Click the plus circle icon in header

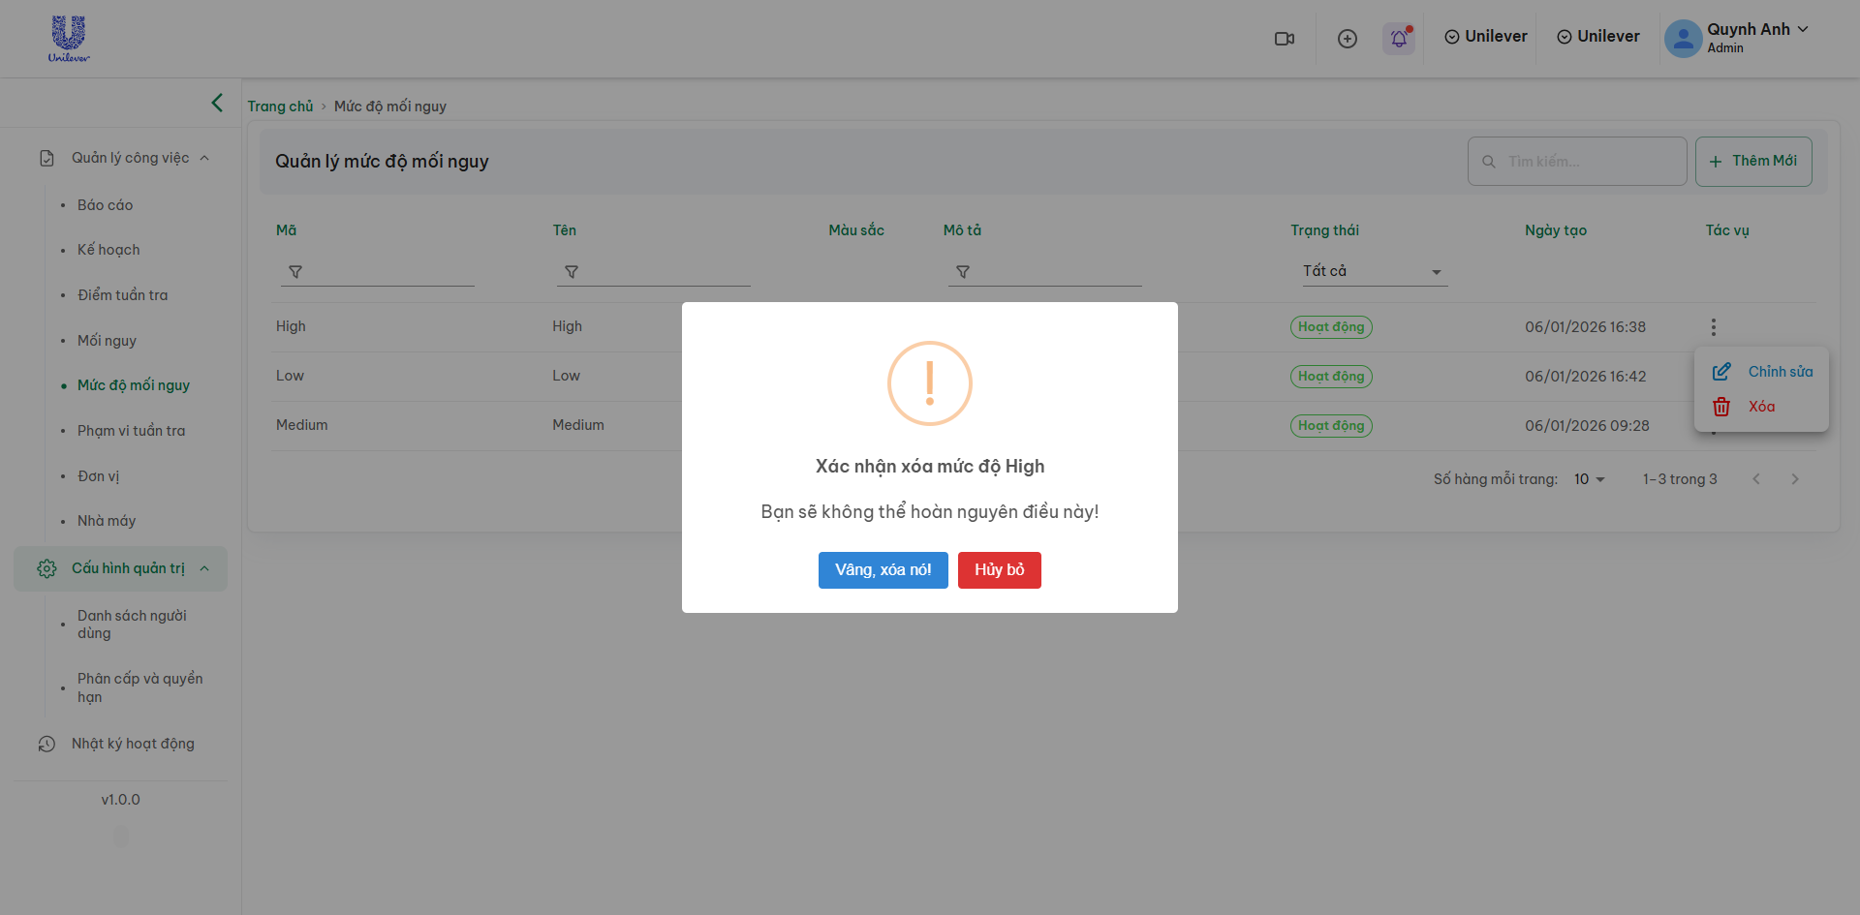(x=1347, y=39)
